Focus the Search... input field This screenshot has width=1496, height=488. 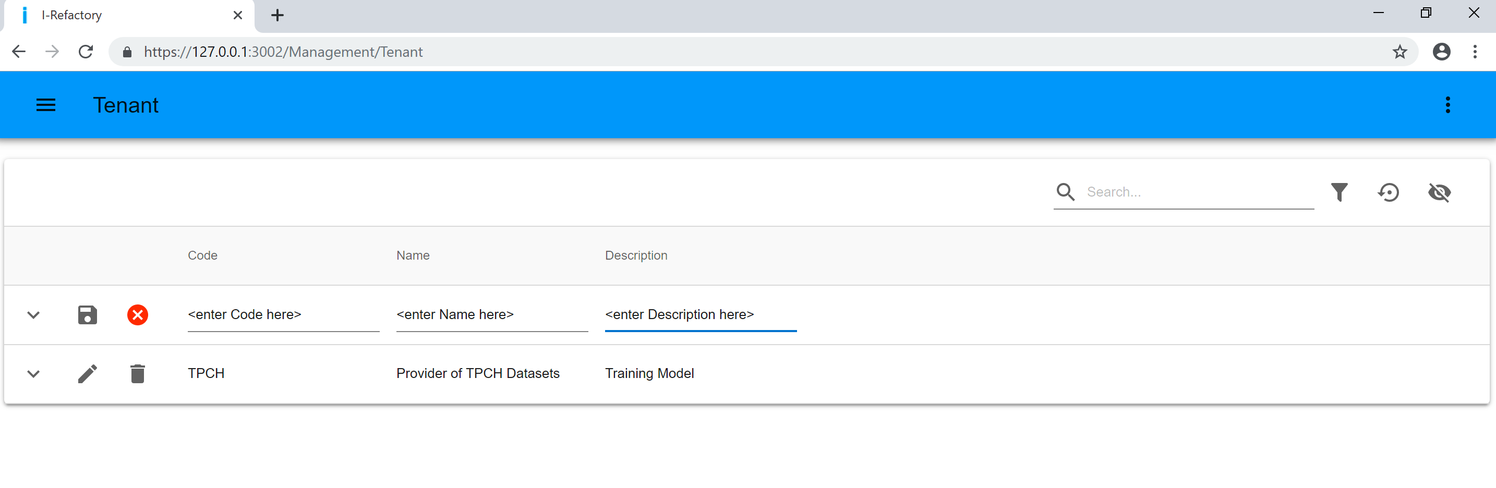(1199, 192)
